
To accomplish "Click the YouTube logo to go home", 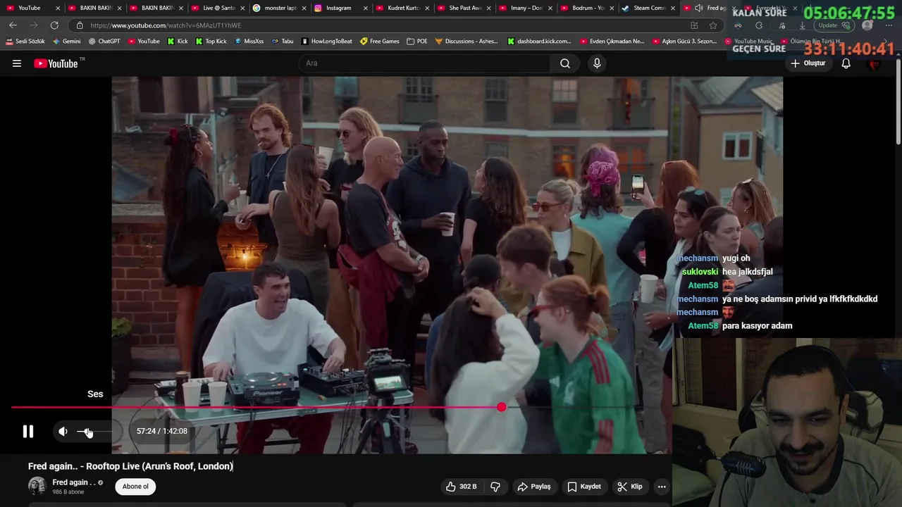I will tap(56, 63).
